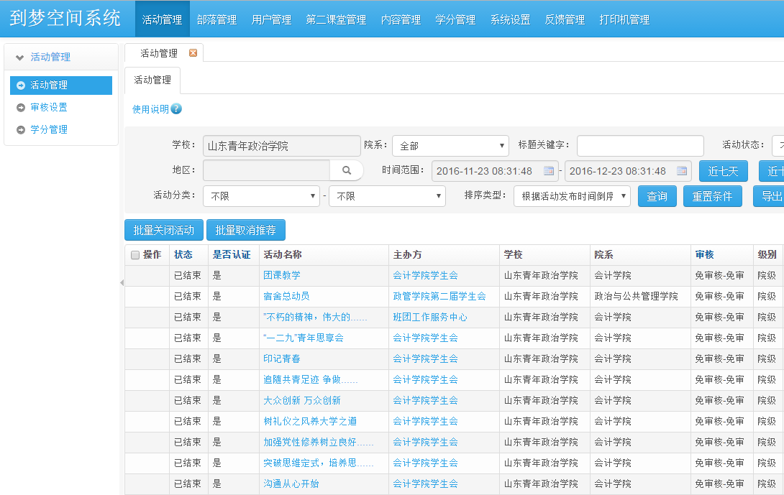Screen dimensions: 784x495
Task: Close the 活动管理 tab with the orange X
Action: 193,53
